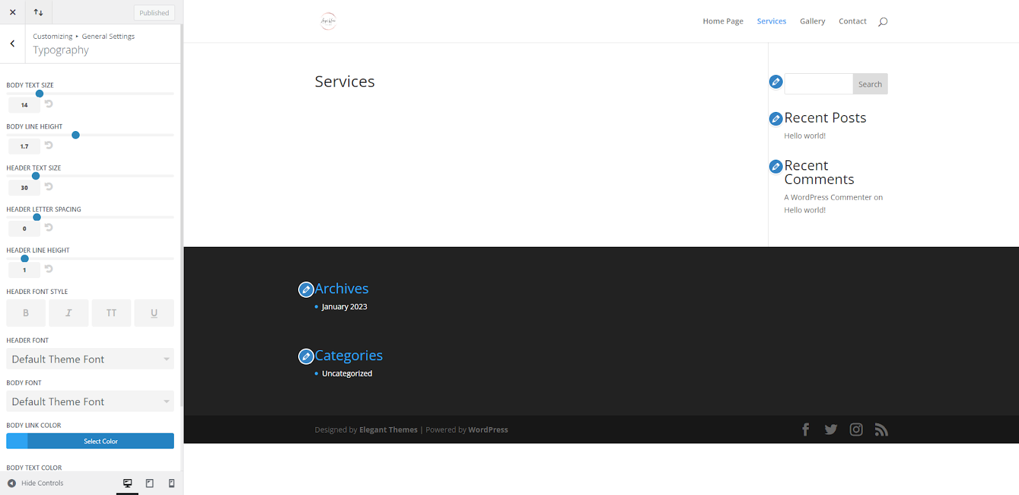The width and height of the screenshot is (1019, 495).
Task: Switch to mobile preview icon
Action: (x=171, y=484)
